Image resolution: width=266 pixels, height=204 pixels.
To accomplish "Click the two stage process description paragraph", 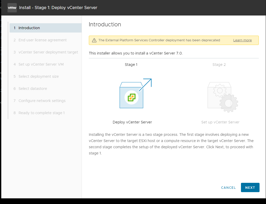I will (171, 144).
